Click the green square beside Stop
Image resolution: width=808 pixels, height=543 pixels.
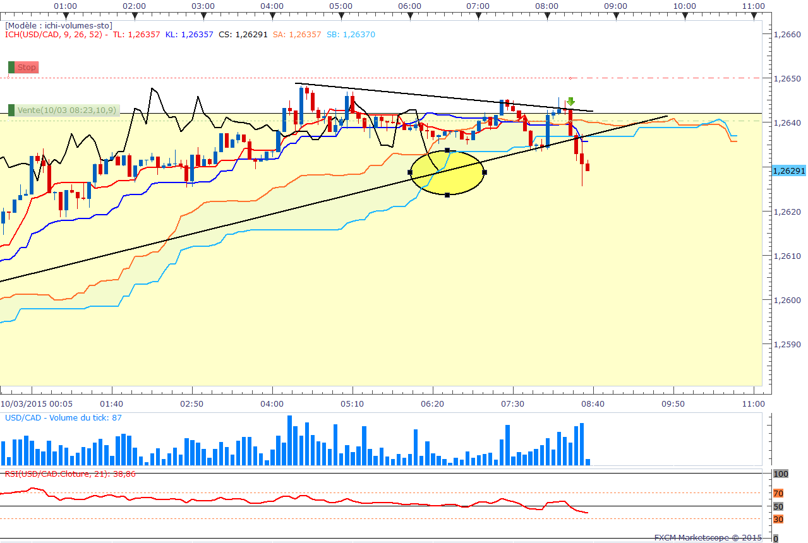click(x=11, y=67)
